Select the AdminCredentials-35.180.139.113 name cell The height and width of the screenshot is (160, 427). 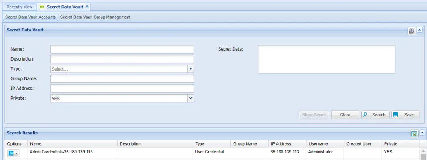[61, 152]
